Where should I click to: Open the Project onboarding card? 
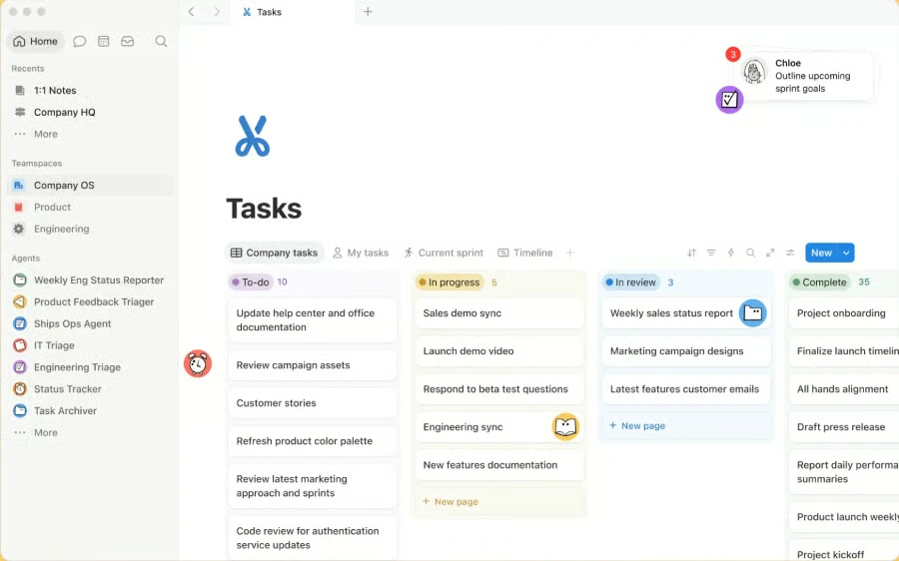(844, 312)
